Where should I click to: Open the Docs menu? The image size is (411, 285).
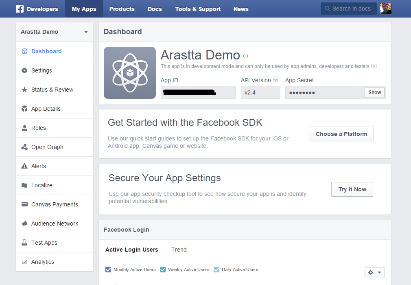(x=155, y=9)
